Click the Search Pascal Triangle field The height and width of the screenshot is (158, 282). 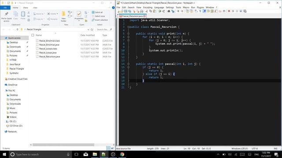pos(104,29)
